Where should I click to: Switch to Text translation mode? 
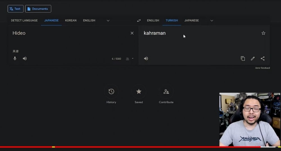coord(15,9)
